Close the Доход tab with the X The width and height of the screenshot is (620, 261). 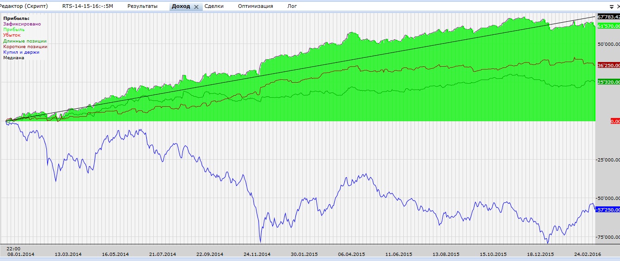196,6
